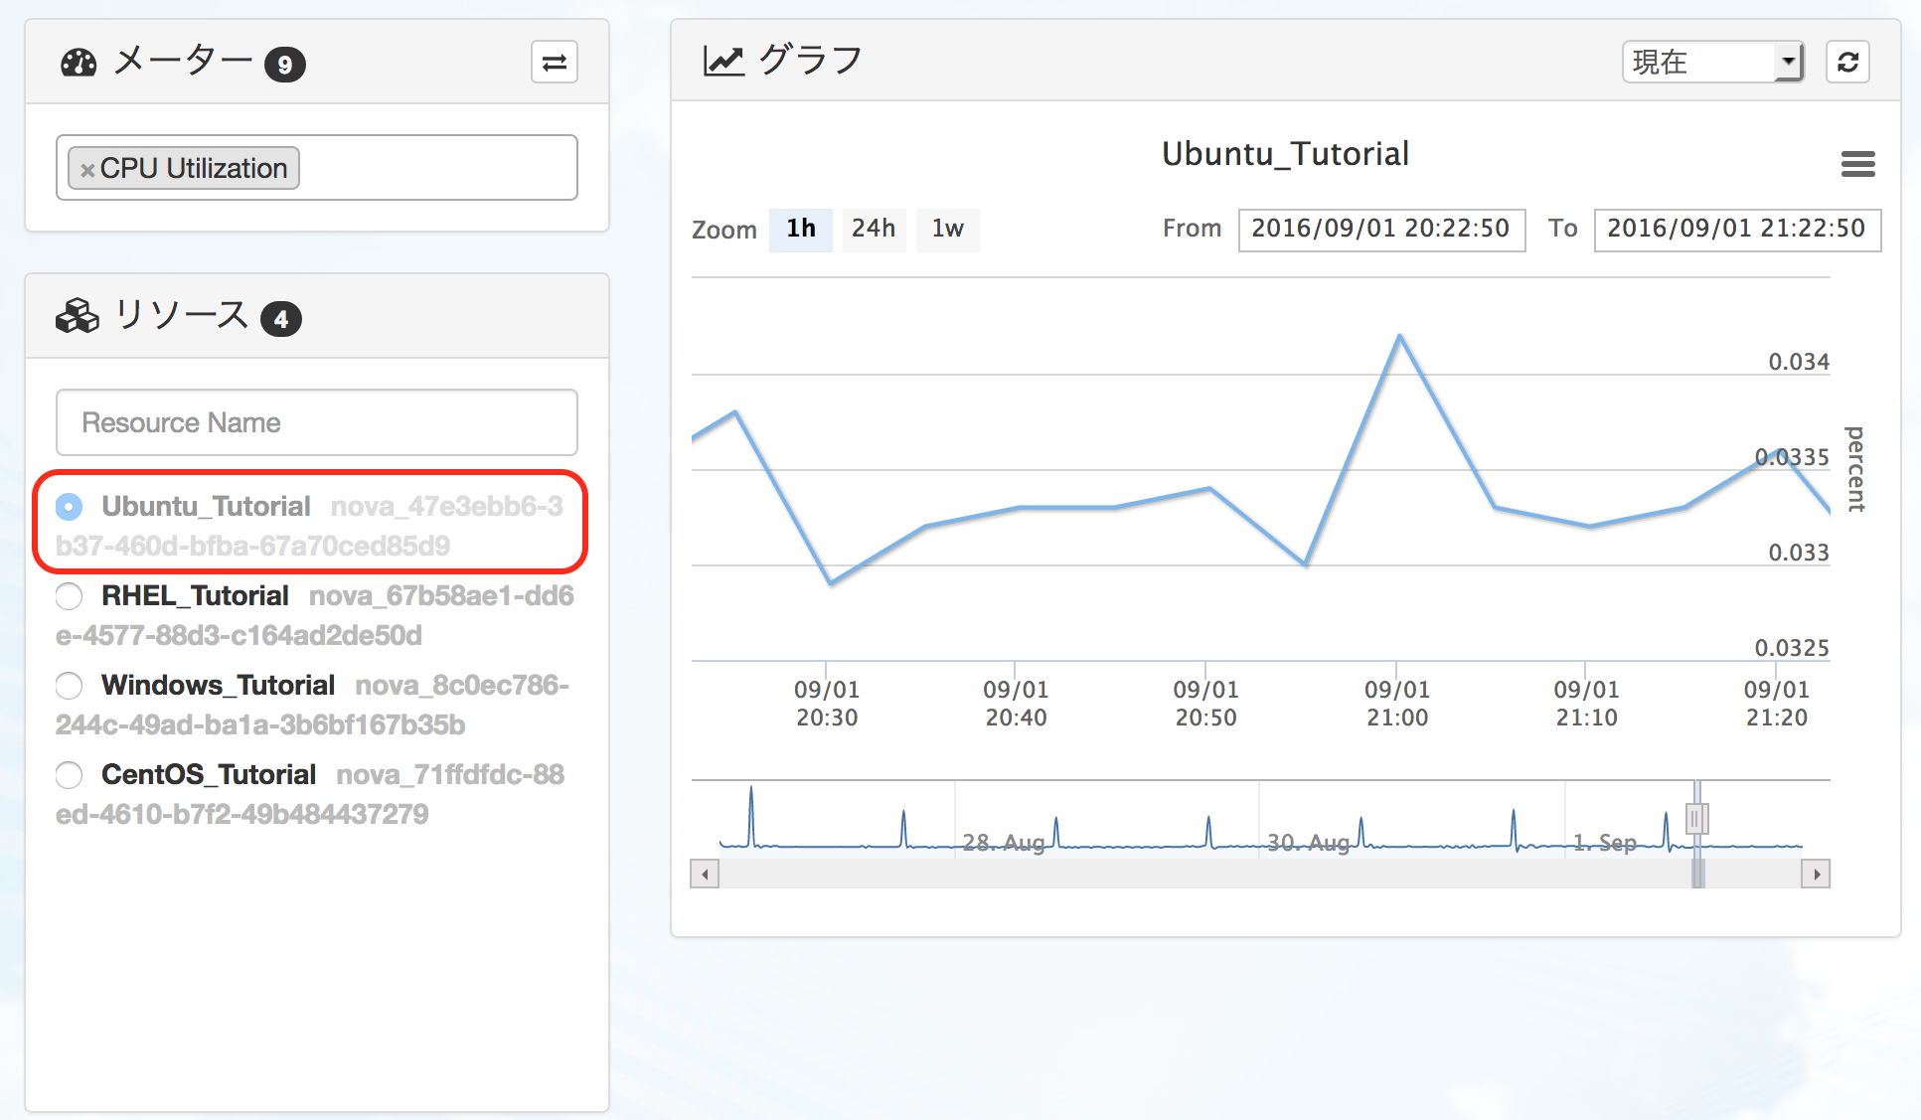Viewport: 1921px width, 1120px height.
Task: Click the resource count badge 4
Action: point(281,319)
